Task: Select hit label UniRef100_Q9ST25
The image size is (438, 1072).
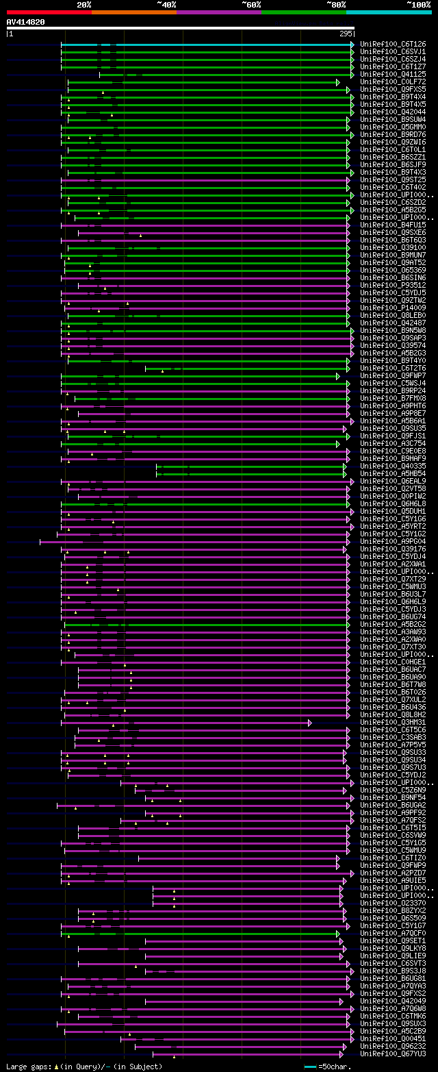Action: 393,179
